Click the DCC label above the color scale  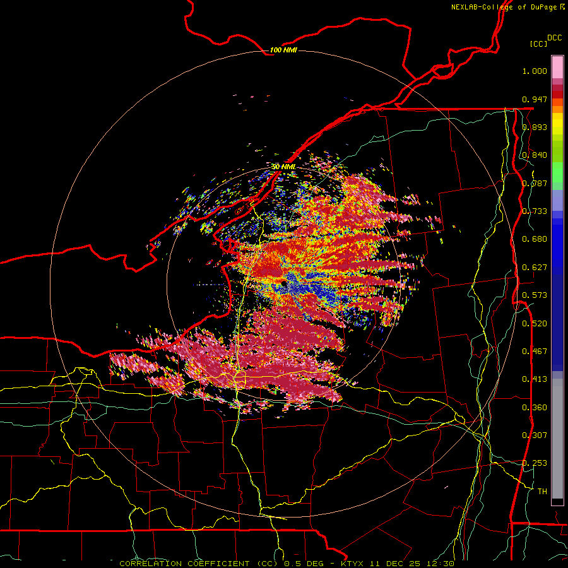(554, 38)
